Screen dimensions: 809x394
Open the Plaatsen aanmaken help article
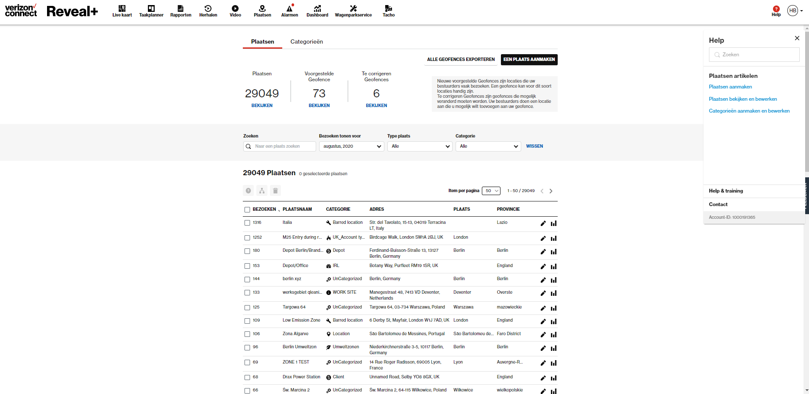(x=730, y=87)
